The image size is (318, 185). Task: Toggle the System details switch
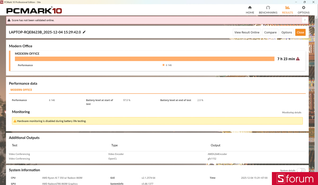pyautogui.click(x=301, y=170)
